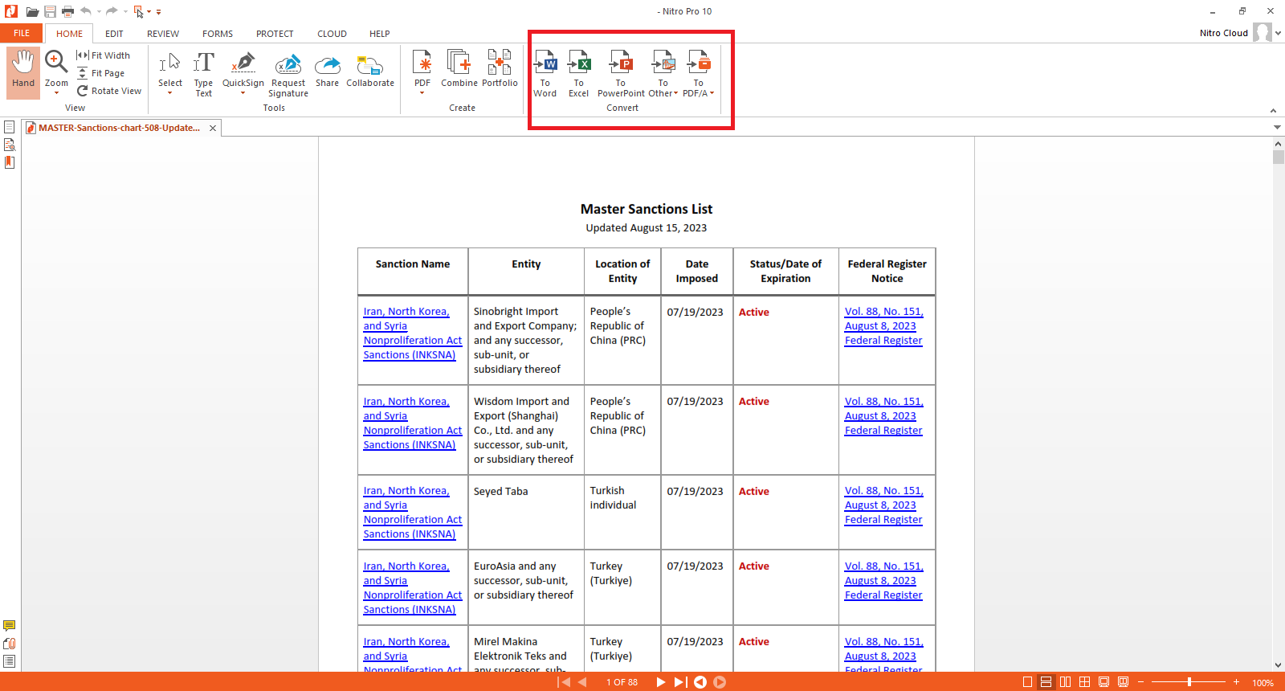Redo the last action
The image size is (1285, 691).
point(112,11)
